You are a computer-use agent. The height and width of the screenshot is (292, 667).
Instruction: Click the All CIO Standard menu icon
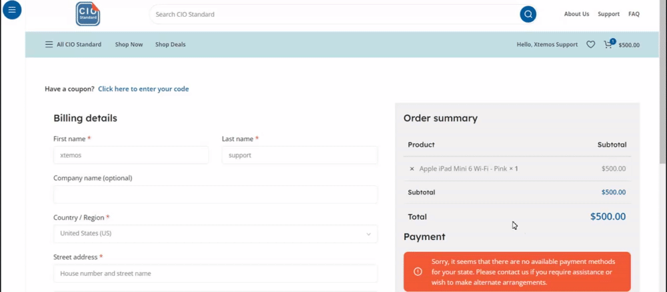pyautogui.click(x=49, y=45)
